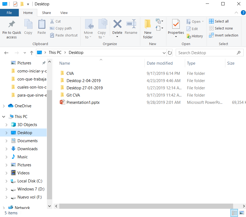Select the Cut scissors command
Viewport: 246px width, 217px height.
tap(55, 21)
